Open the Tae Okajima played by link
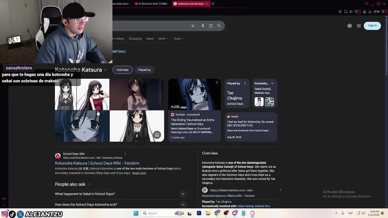This screenshot has width=388, height=218. (x=224, y=202)
